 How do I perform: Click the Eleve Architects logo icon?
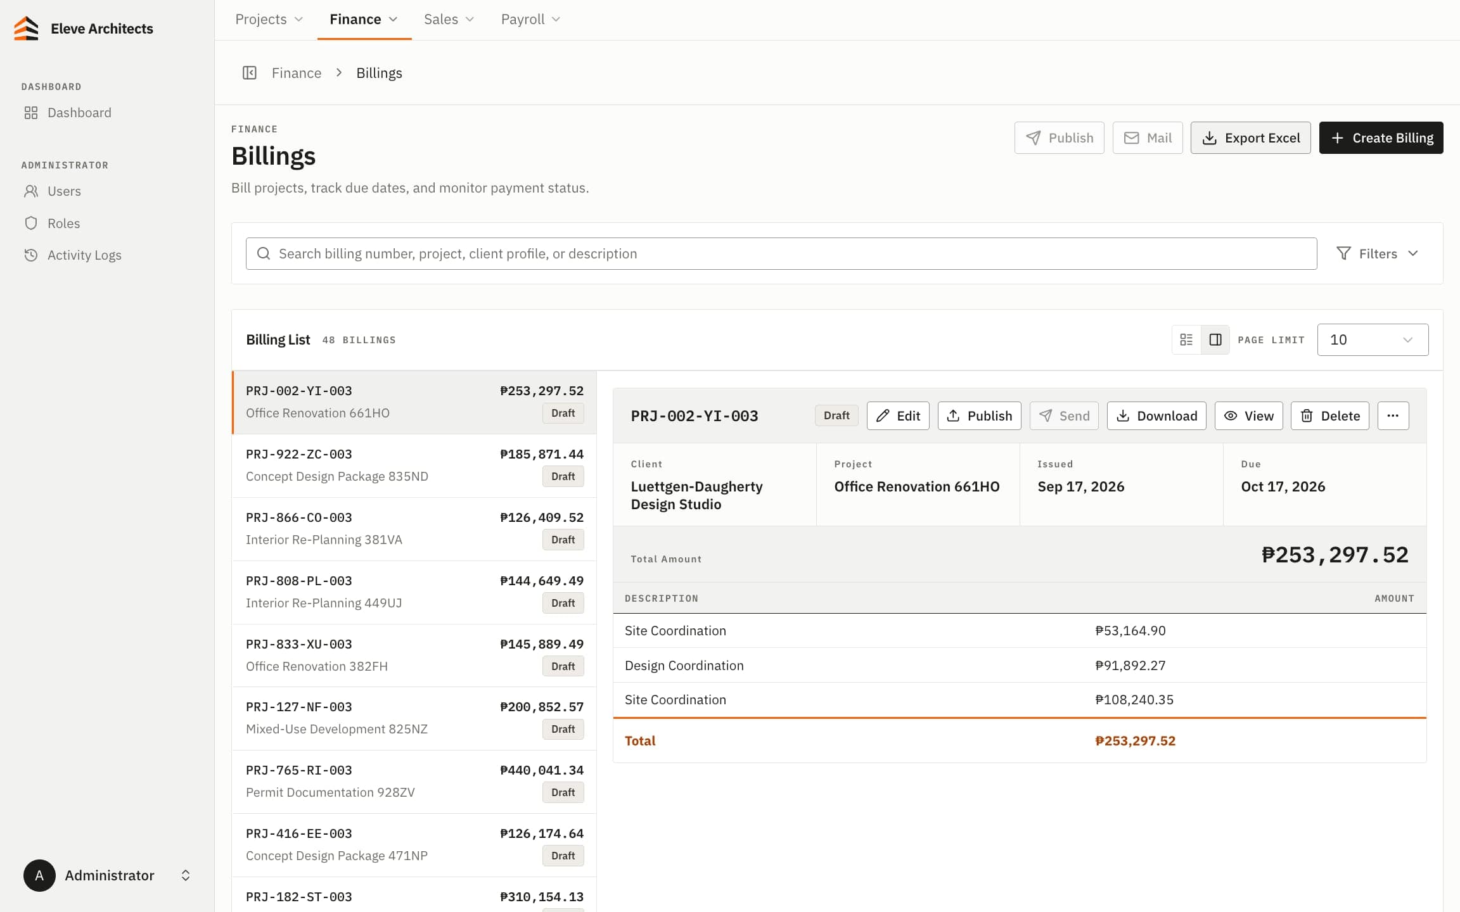26,28
